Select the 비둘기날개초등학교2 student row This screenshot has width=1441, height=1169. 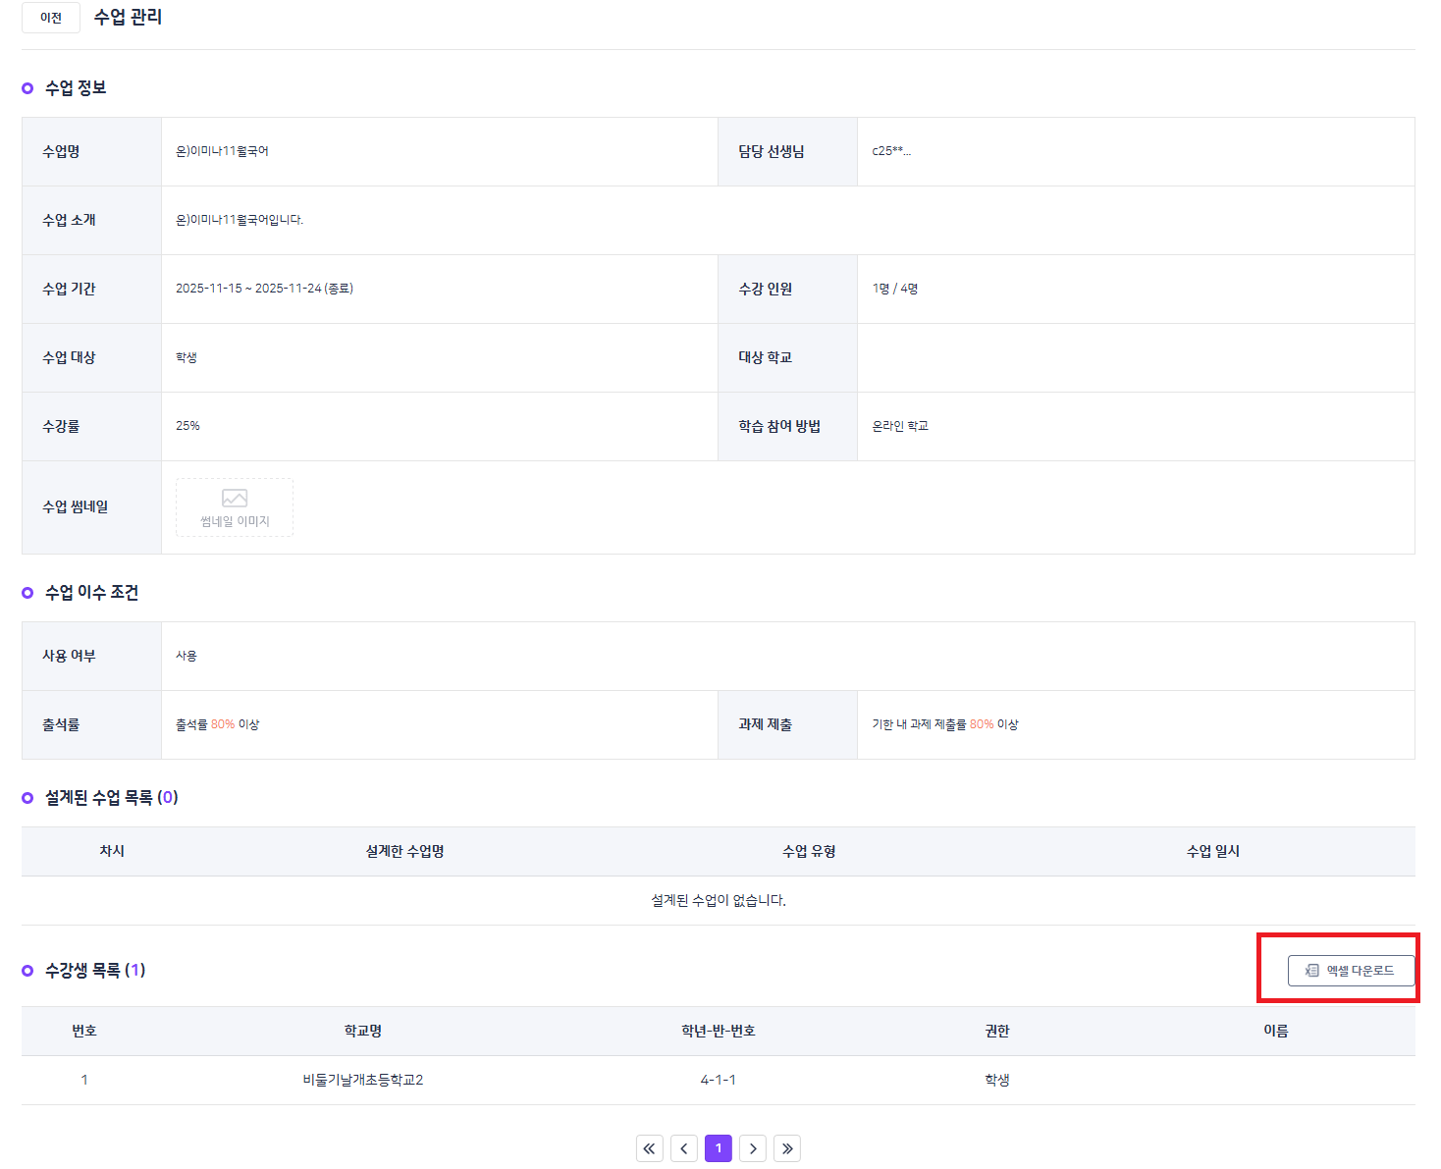719,1080
